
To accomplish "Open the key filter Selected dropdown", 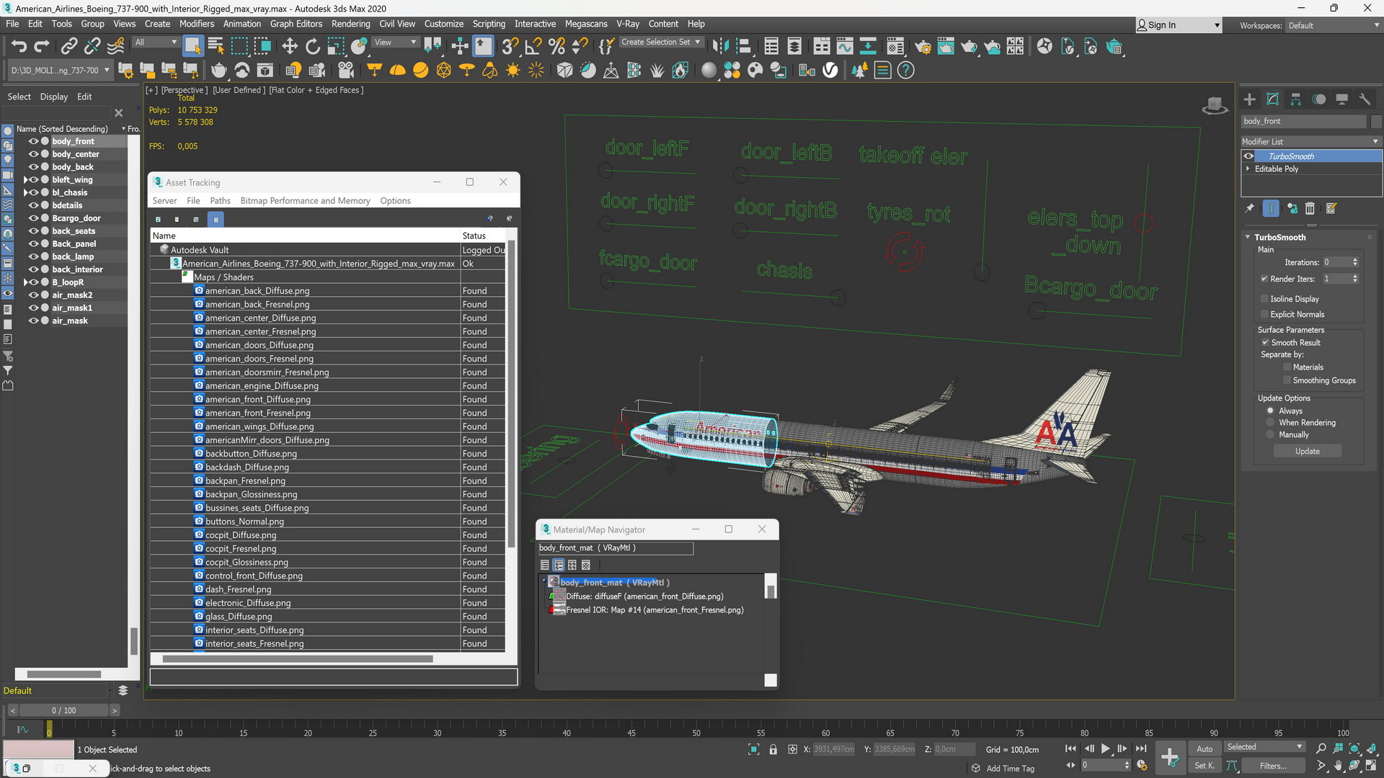I will point(1265,747).
